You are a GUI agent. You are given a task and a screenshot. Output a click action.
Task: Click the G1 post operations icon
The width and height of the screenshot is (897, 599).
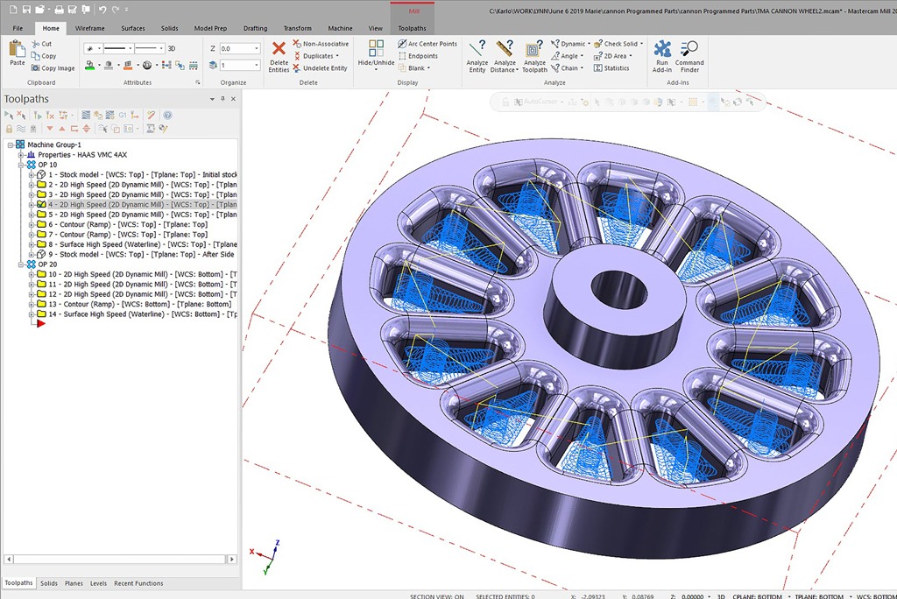click(x=123, y=115)
